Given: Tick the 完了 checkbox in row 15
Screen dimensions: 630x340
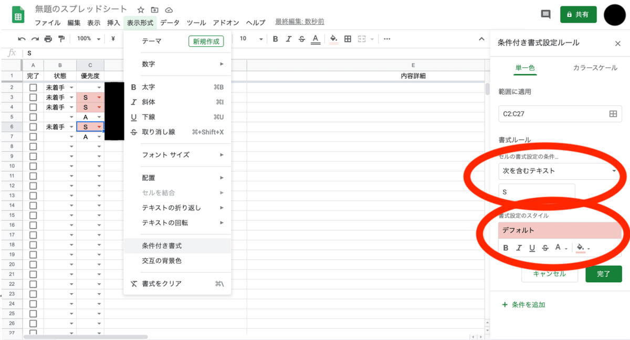Looking at the screenshot, I should click(33, 215).
